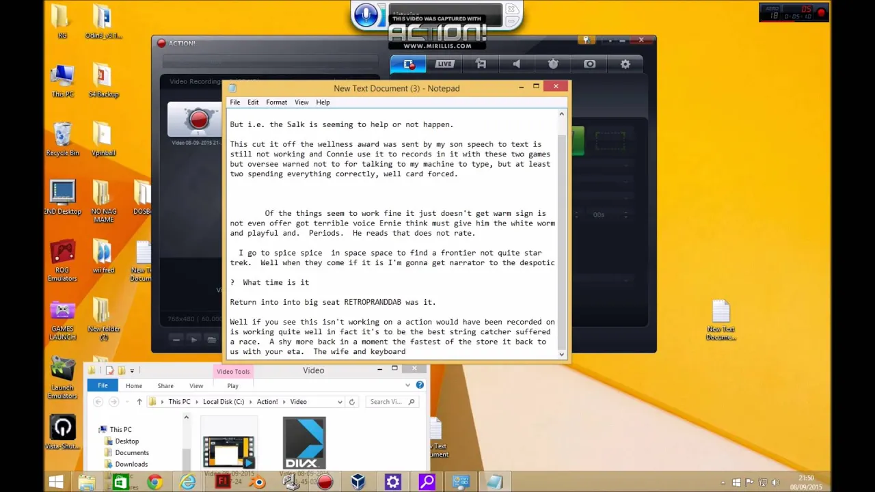Click the Notepad scroll down arrow
This screenshot has height=492, width=875.
(562, 354)
